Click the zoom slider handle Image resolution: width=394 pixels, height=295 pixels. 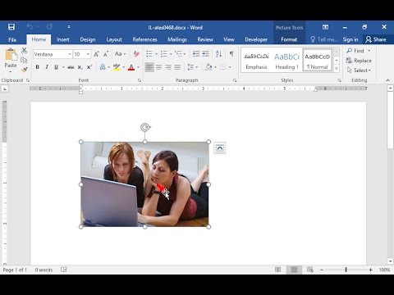tap(346, 270)
